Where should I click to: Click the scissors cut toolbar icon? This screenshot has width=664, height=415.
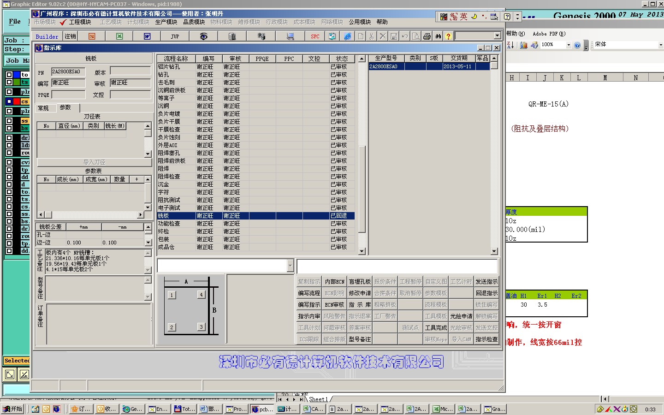[371, 36]
